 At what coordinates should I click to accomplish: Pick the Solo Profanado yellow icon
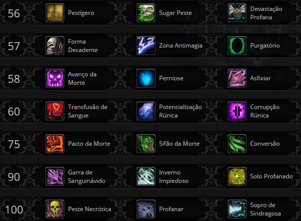(x=237, y=176)
